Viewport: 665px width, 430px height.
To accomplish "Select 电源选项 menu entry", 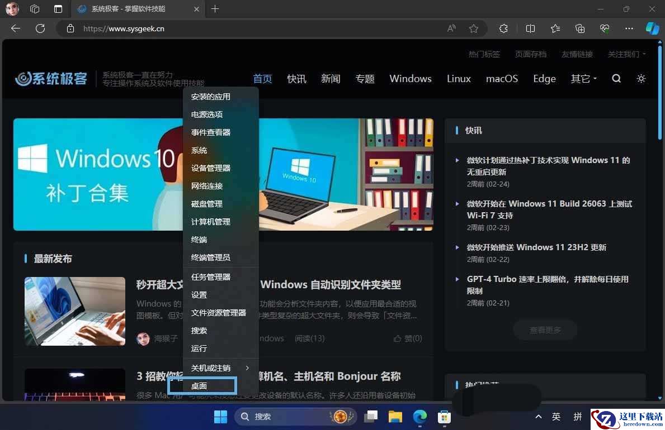I will (220, 114).
